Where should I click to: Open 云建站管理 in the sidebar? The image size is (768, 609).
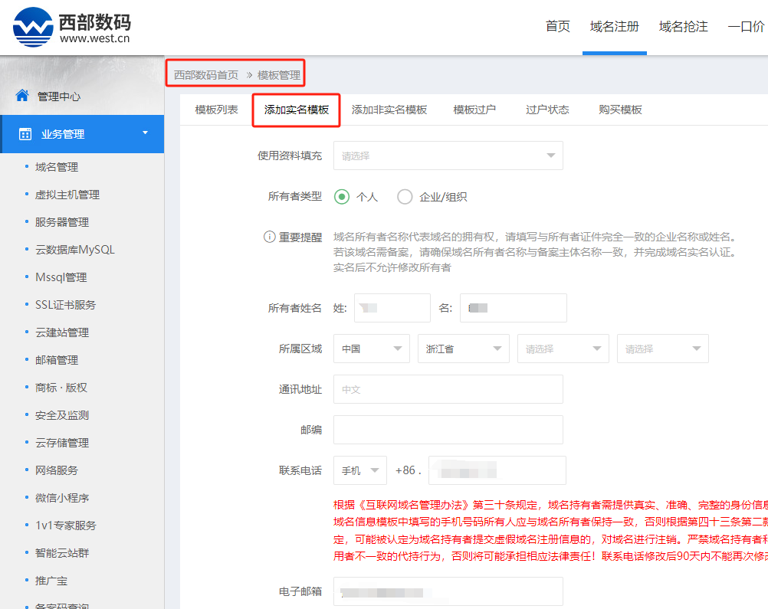(62, 332)
